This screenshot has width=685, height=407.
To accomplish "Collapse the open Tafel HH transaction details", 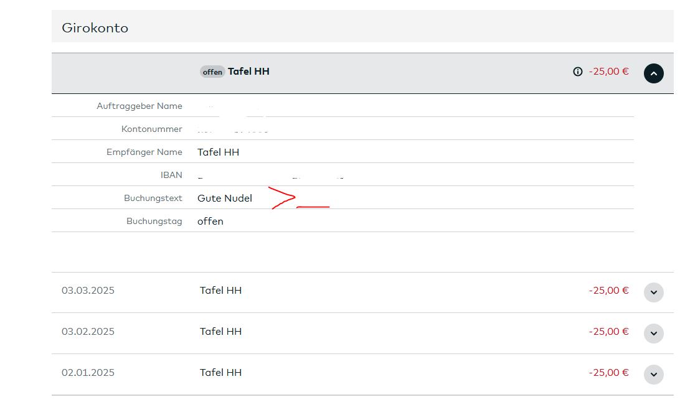I will pyautogui.click(x=653, y=73).
